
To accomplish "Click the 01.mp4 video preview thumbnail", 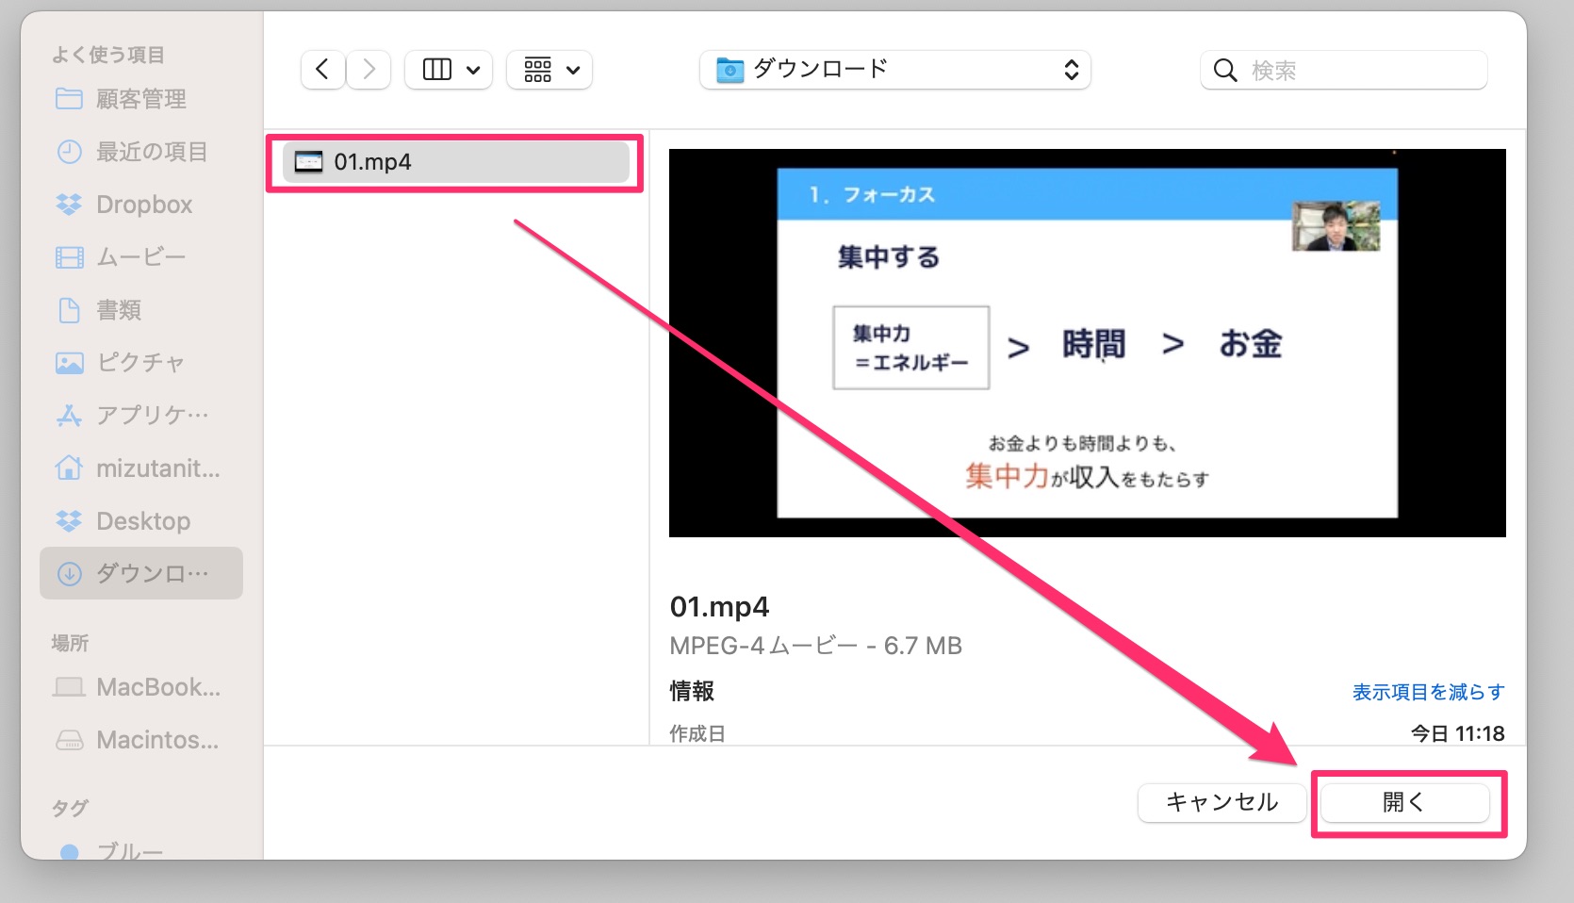I will pos(1086,343).
